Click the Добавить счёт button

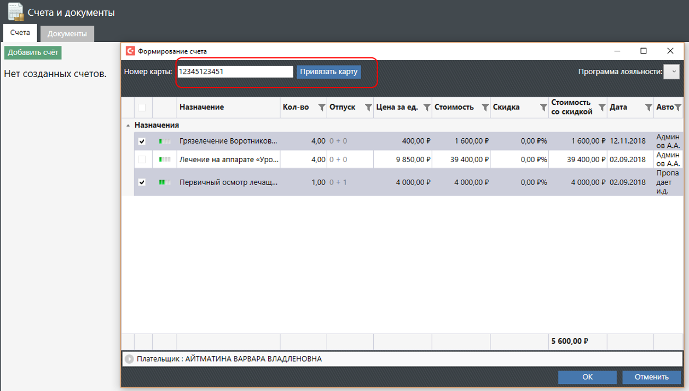point(33,52)
